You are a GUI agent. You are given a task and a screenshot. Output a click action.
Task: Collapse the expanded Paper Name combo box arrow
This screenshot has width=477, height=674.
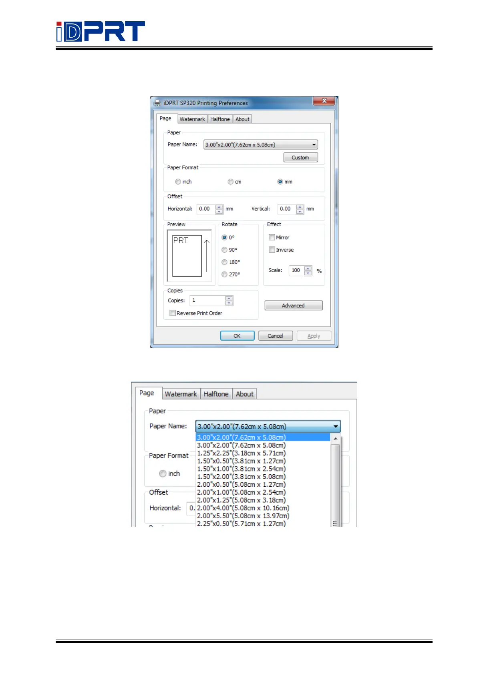coord(336,426)
